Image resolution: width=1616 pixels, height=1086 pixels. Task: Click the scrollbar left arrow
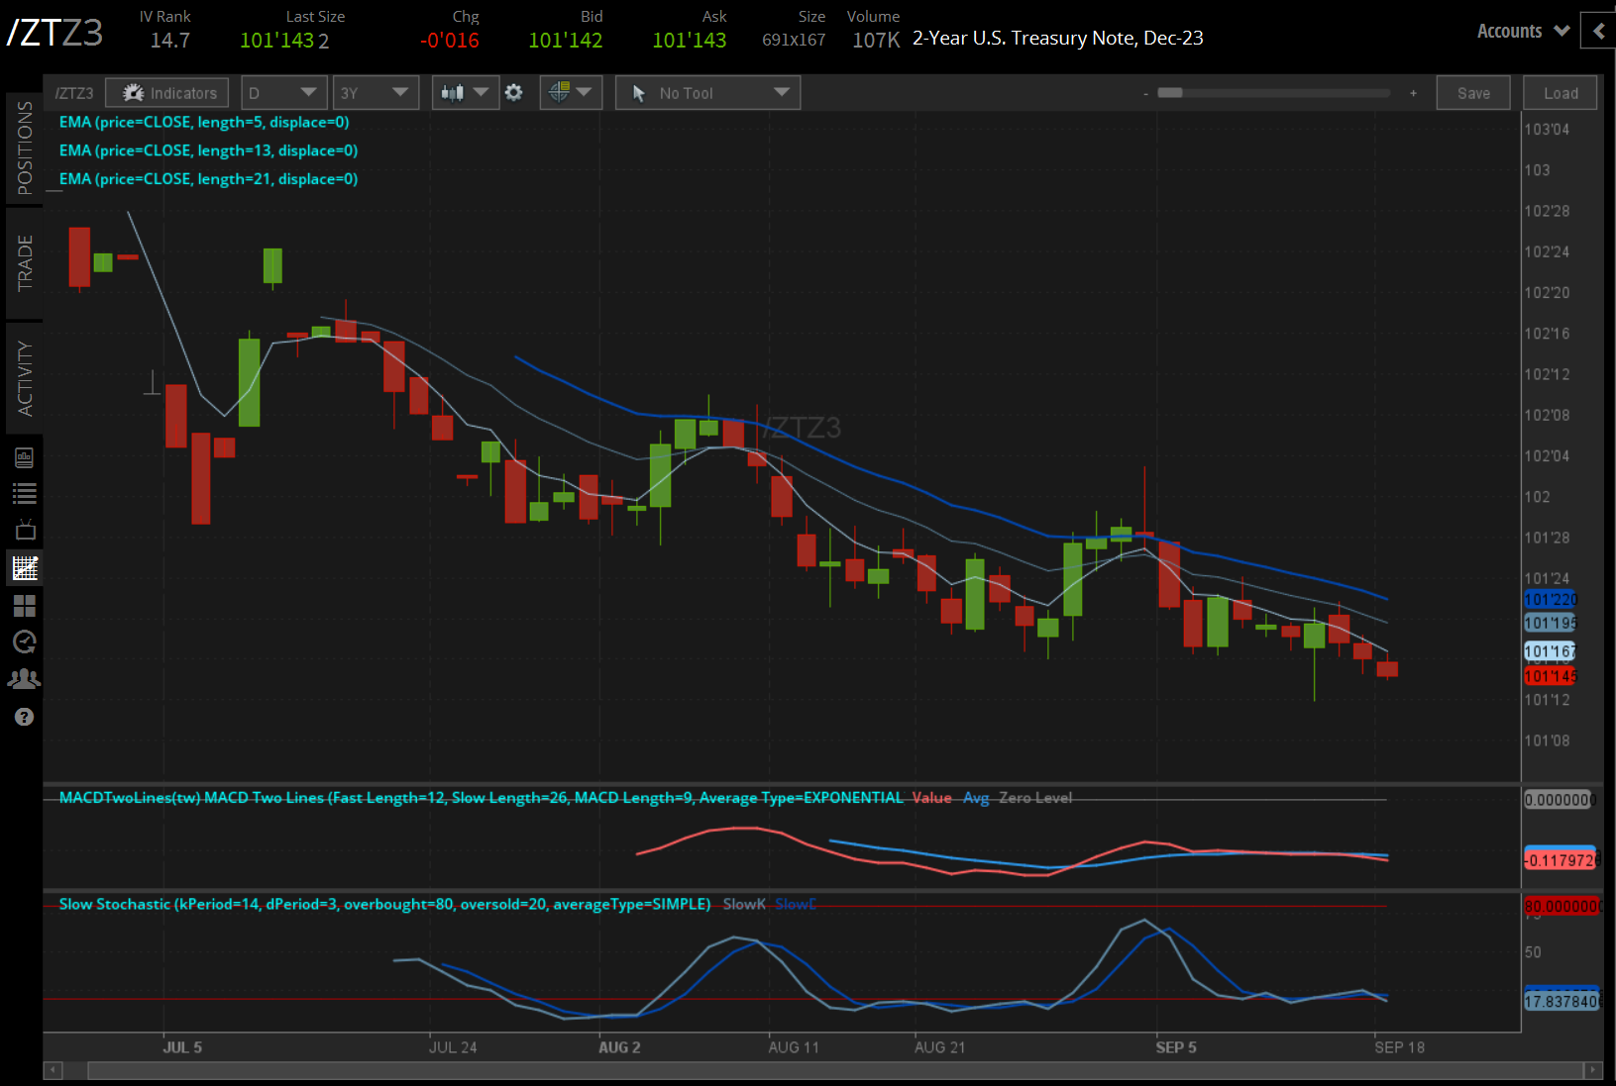(54, 1070)
